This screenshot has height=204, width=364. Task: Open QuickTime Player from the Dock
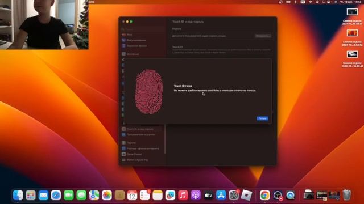tap(291, 195)
